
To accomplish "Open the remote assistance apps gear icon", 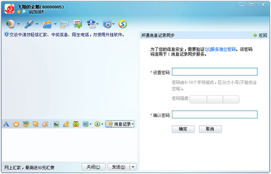I will (x=107, y=24).
